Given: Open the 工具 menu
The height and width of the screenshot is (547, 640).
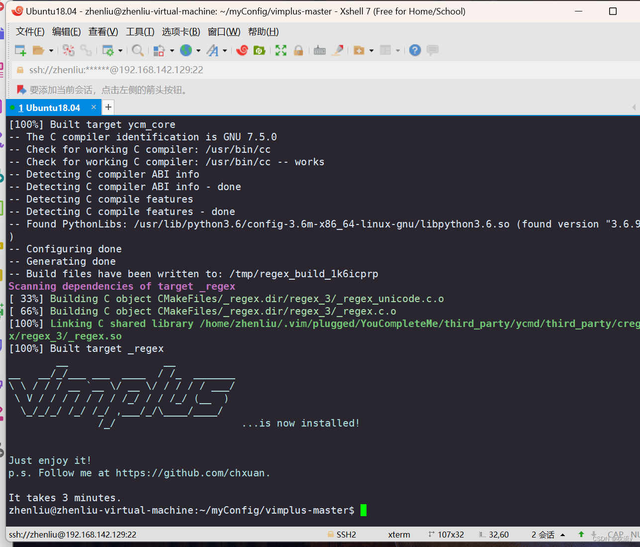Looking at the screenshot, I should pos(139,31).
